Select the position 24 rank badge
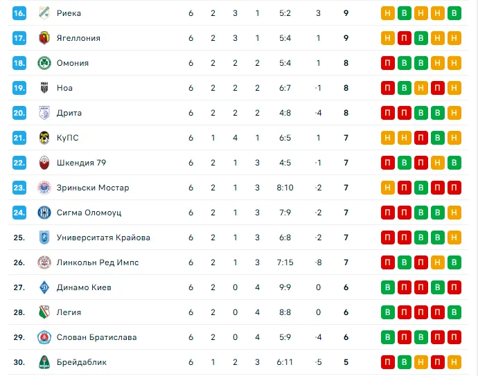Viewport: 478px width, 376px height. coord(19,213)
